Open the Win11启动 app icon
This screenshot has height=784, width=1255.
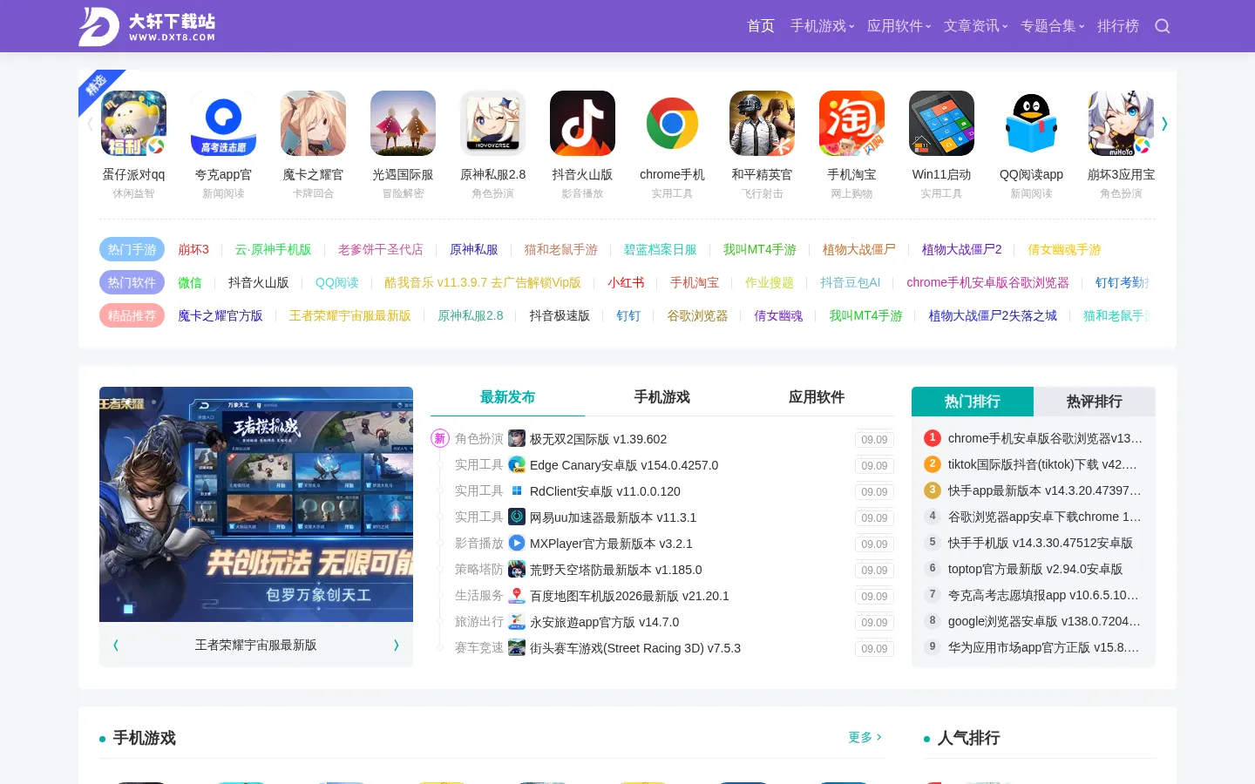coord(941,124)
